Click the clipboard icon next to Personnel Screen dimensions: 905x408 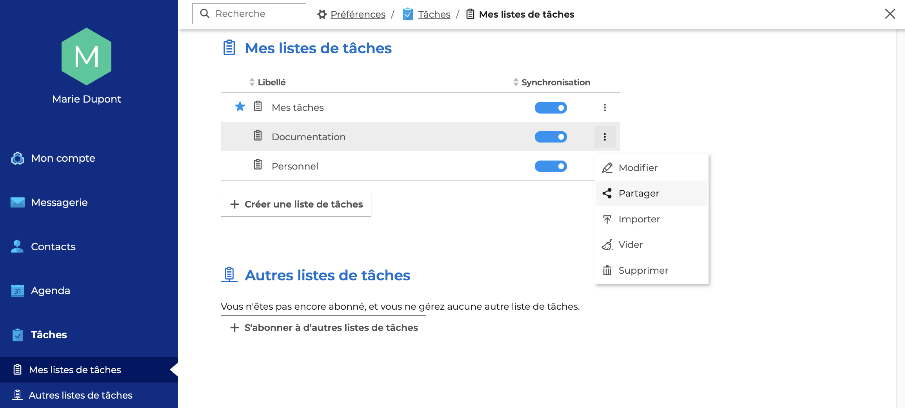point(258,165)
